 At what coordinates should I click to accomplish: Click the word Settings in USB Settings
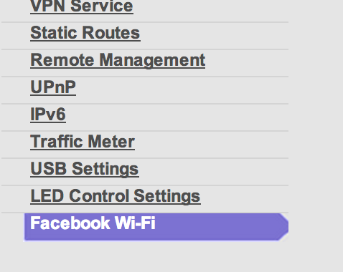pos(105,169)
